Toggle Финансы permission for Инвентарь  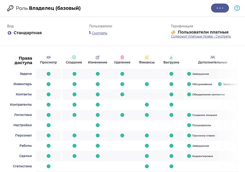click(147, 84)
